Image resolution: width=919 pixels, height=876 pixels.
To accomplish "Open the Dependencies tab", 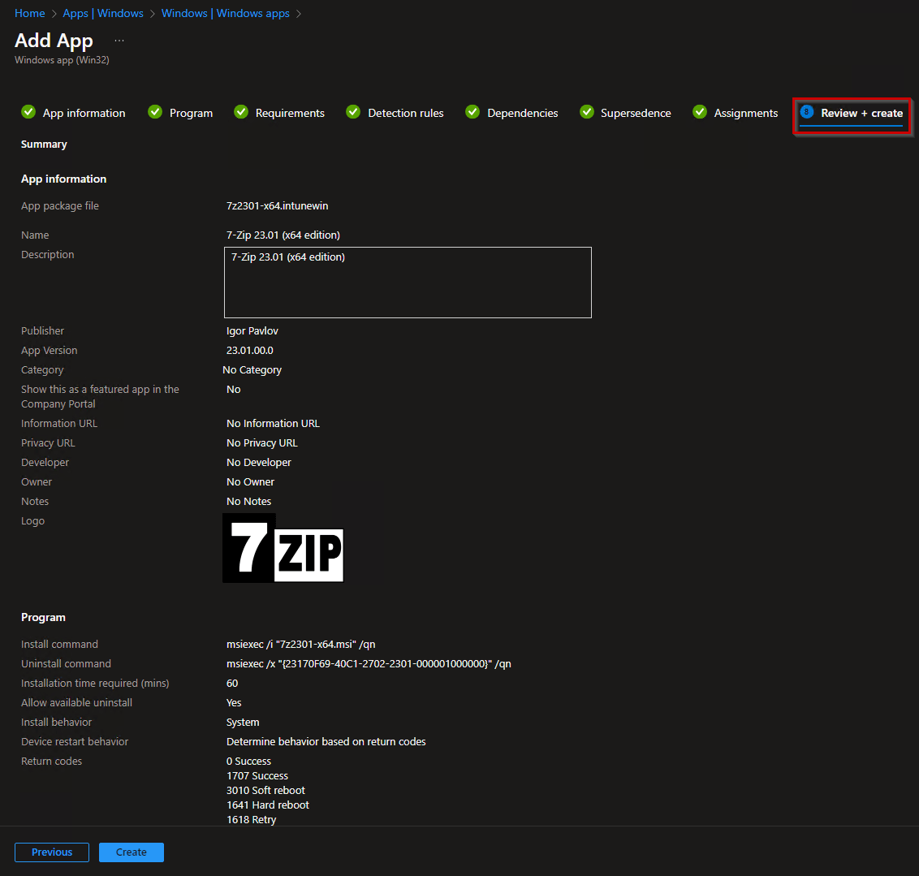I will point(522,113).
